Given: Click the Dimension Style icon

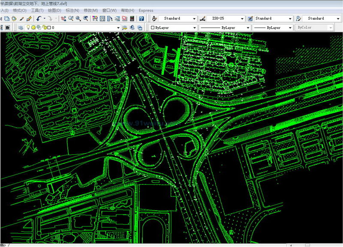Looking at the screenshot, I should pyautogui.click(x=203, y=19).
